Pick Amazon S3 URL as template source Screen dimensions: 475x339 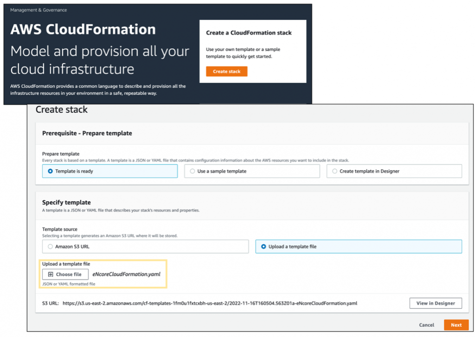(51, 247)
